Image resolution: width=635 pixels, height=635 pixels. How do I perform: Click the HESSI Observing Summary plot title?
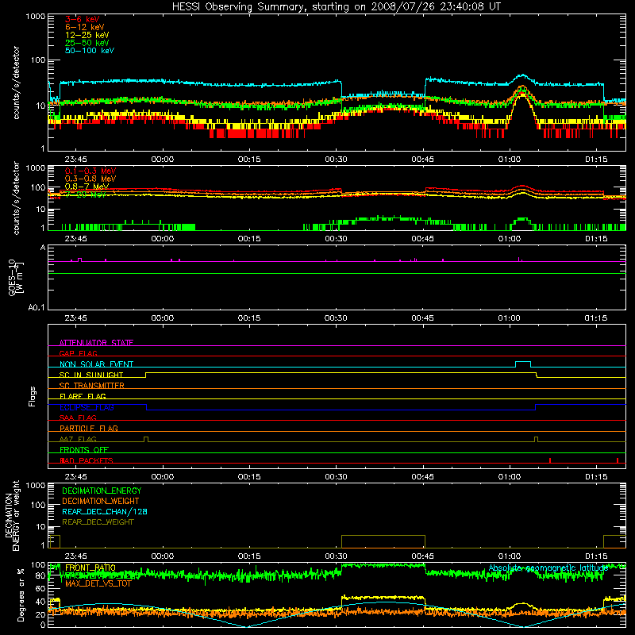(336, 6)
